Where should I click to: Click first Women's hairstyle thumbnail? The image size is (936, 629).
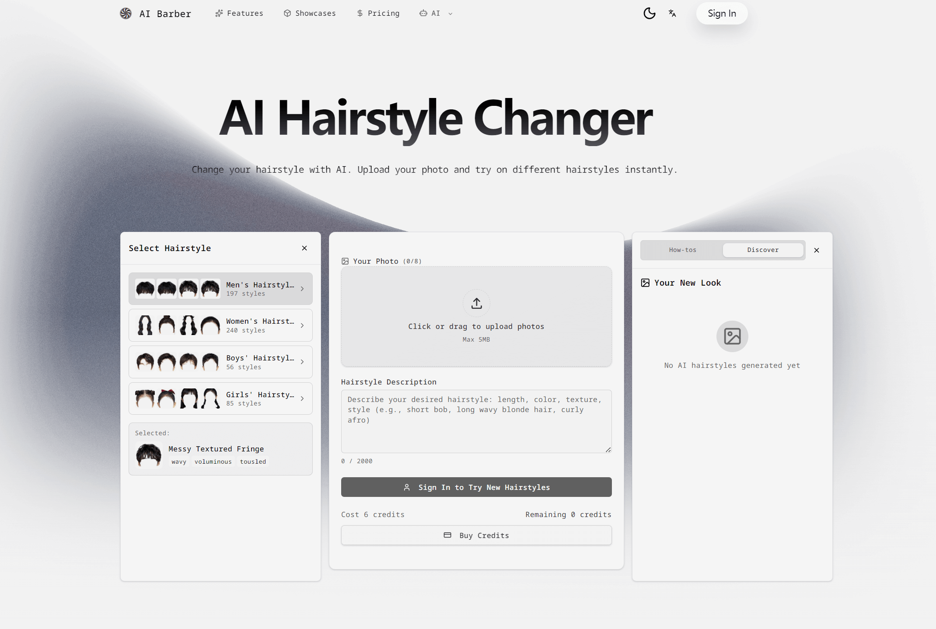pos(145,325)
